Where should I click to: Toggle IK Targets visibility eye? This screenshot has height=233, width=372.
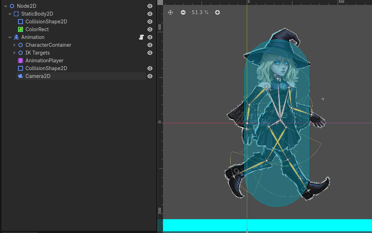tap(150, 53)
